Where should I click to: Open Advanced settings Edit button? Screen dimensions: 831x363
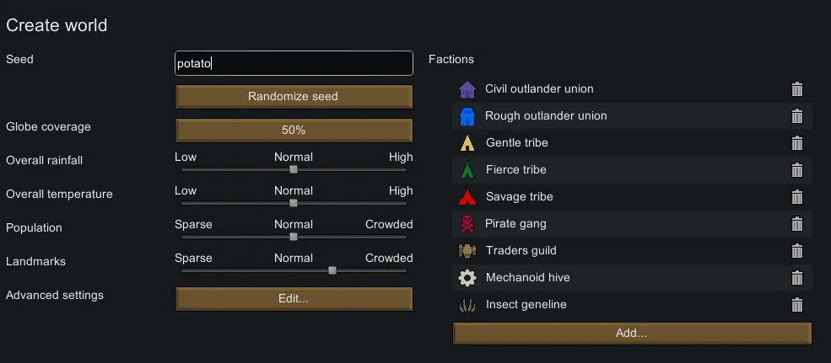(294, 299)
